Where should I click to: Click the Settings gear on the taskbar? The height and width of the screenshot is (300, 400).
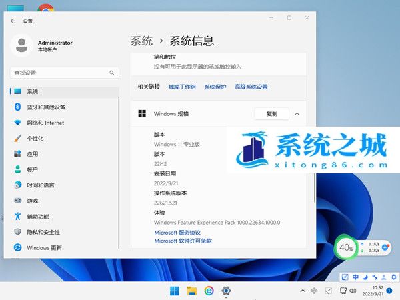pyautogui.click(x=226, y=291)
